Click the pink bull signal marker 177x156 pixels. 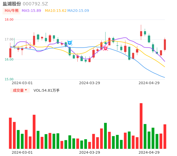pyautogui.click(x=105, y=48)
